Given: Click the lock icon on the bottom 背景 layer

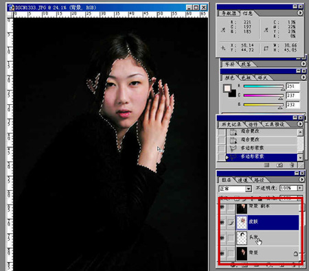Looking at the screenshot, I should [295, 253].
